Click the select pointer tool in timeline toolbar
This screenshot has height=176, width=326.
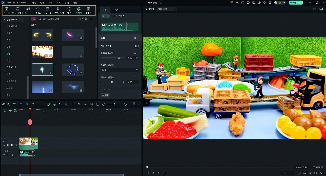(x=8, y=104)
